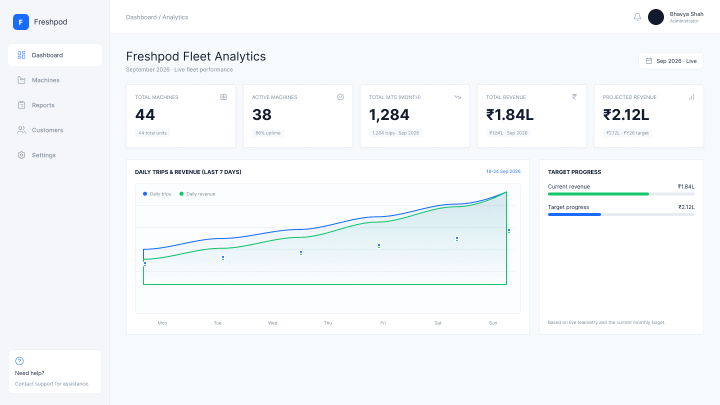This screenshot has height=405, width=720.
Task: Click the Projected Revenue bar chart icon
Action: tap(691, 97)
